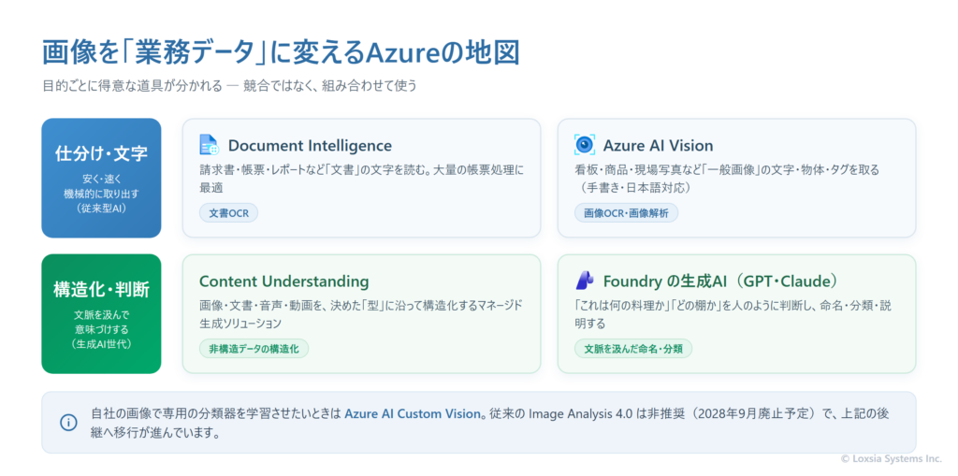Click the info circle icon in the note
958x476 pixels.
click(x=68, y=423)
